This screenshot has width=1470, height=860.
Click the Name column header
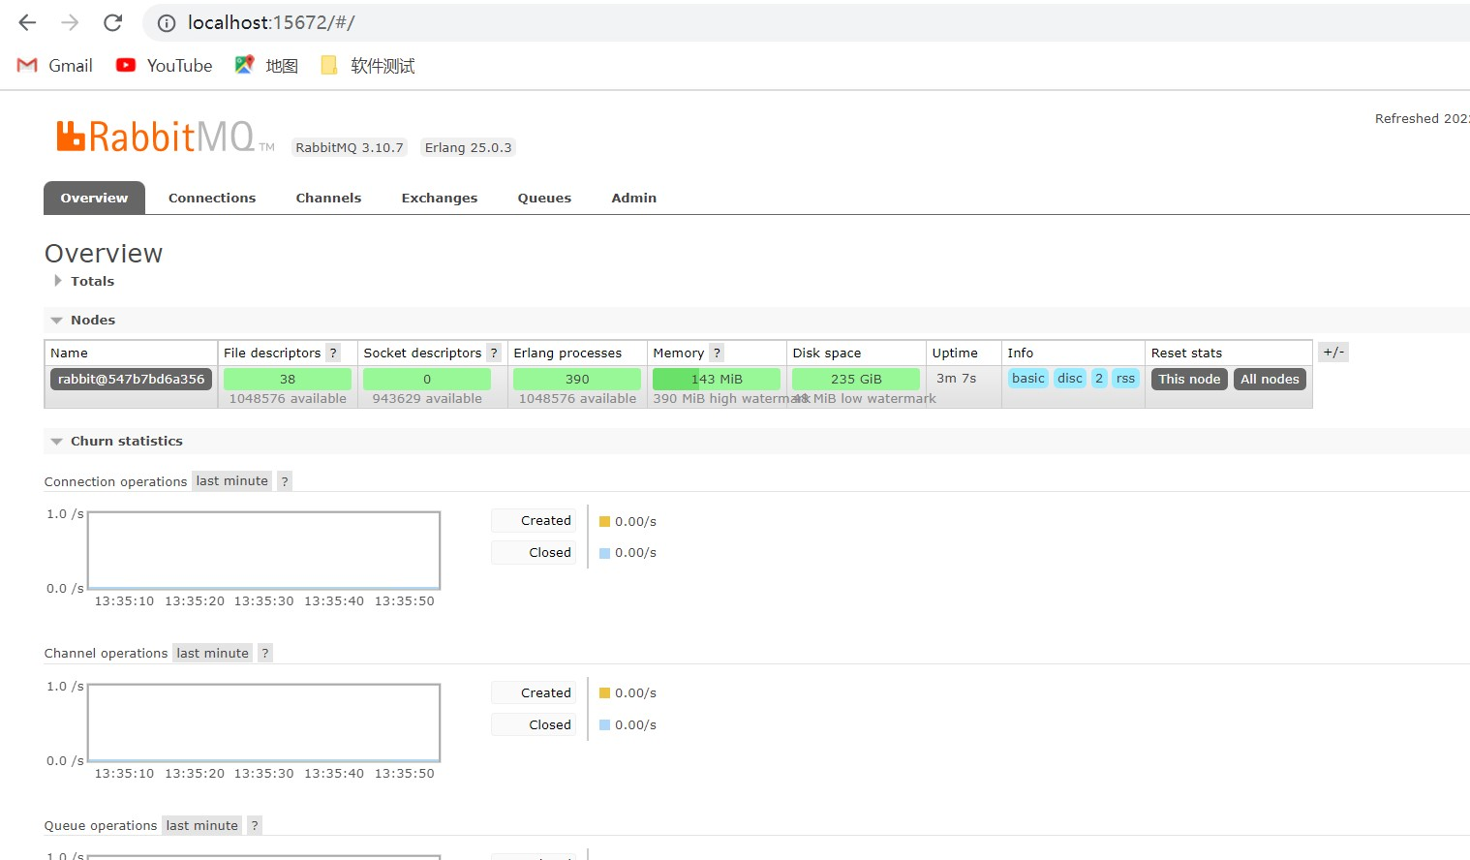pos(69,353)
